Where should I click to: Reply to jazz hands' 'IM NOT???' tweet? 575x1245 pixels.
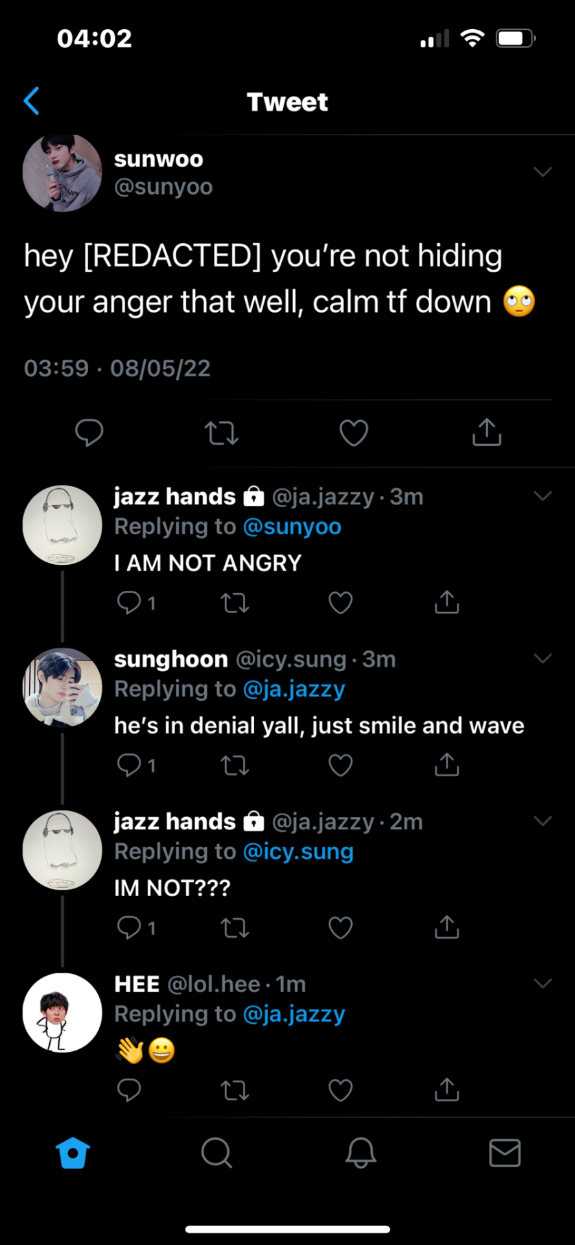click(129, 928)
